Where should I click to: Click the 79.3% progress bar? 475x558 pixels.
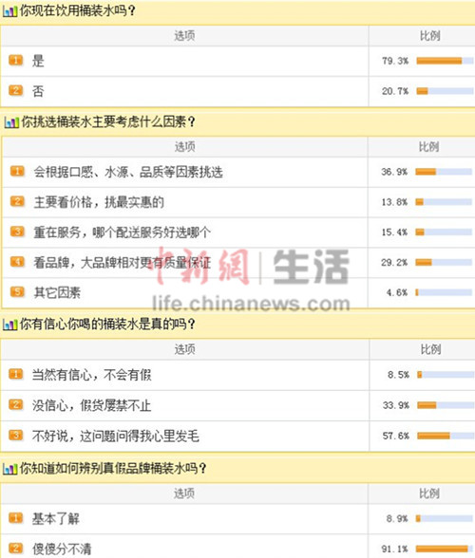446,61
